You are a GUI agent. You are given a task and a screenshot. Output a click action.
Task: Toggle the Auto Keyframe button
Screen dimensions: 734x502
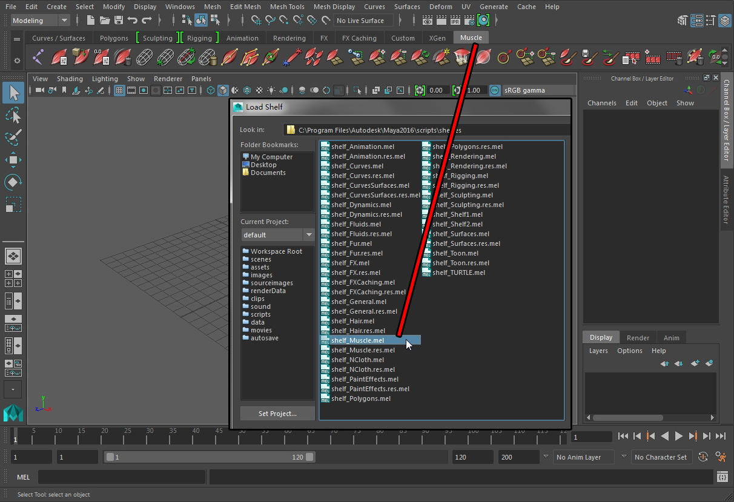point(703,457)
